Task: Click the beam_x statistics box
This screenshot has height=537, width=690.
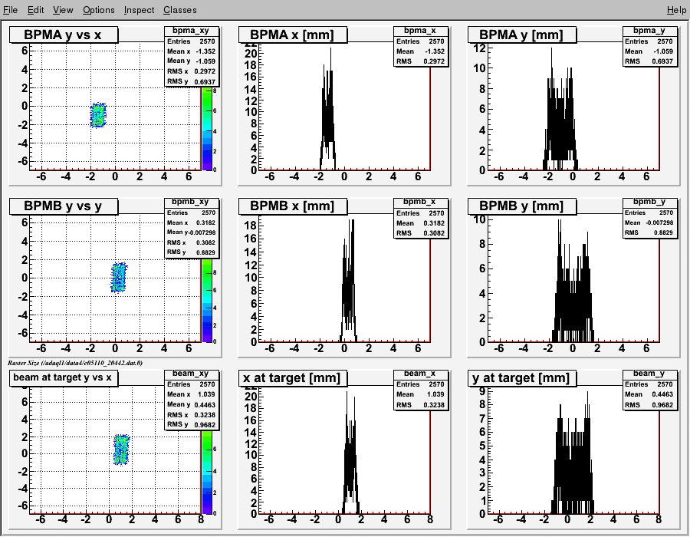Action: pos(421,390)
